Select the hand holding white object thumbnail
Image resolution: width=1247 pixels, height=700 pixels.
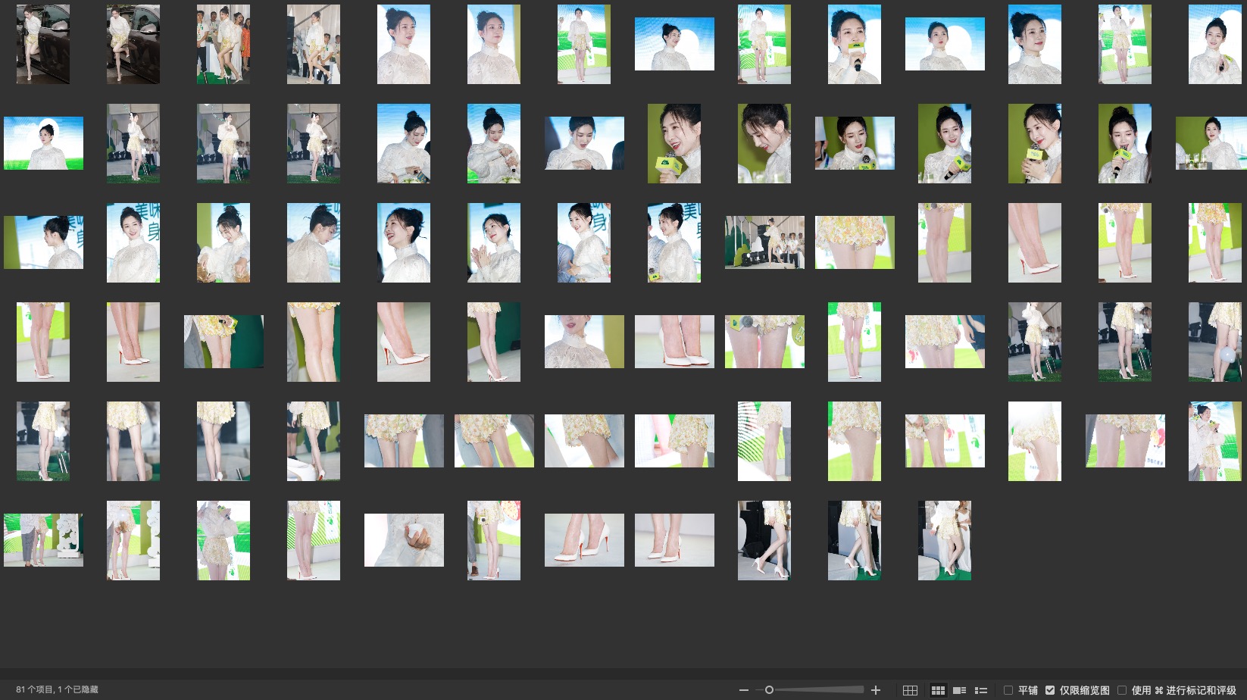404,540
